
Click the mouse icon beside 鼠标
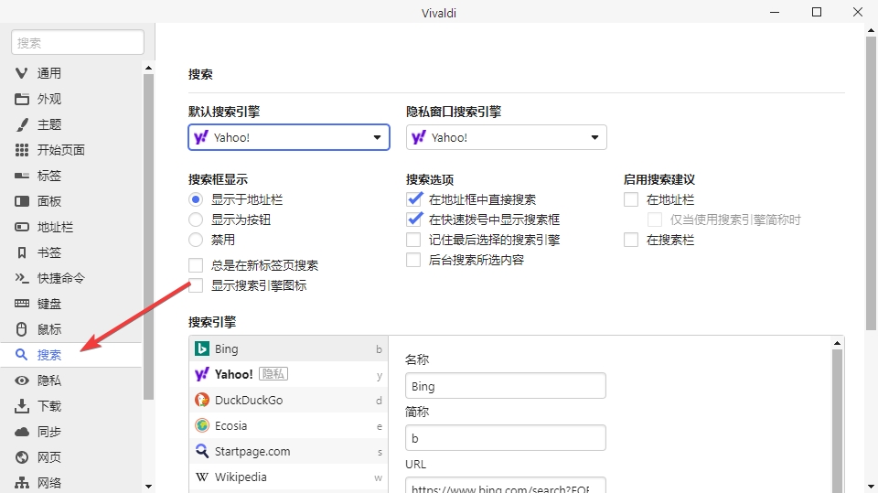[21, 329]
